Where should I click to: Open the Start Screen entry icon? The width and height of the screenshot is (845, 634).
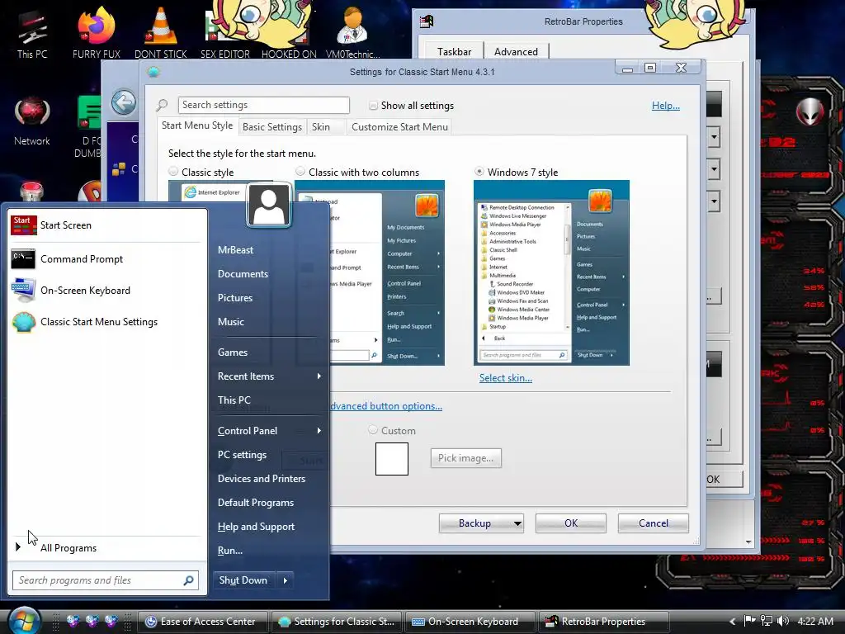24,225
